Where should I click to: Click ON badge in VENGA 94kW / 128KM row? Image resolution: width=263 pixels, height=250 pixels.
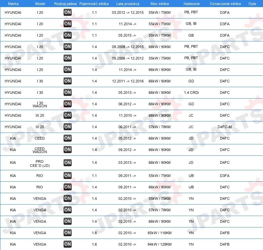pyautogui.click(x=68, y=244)
